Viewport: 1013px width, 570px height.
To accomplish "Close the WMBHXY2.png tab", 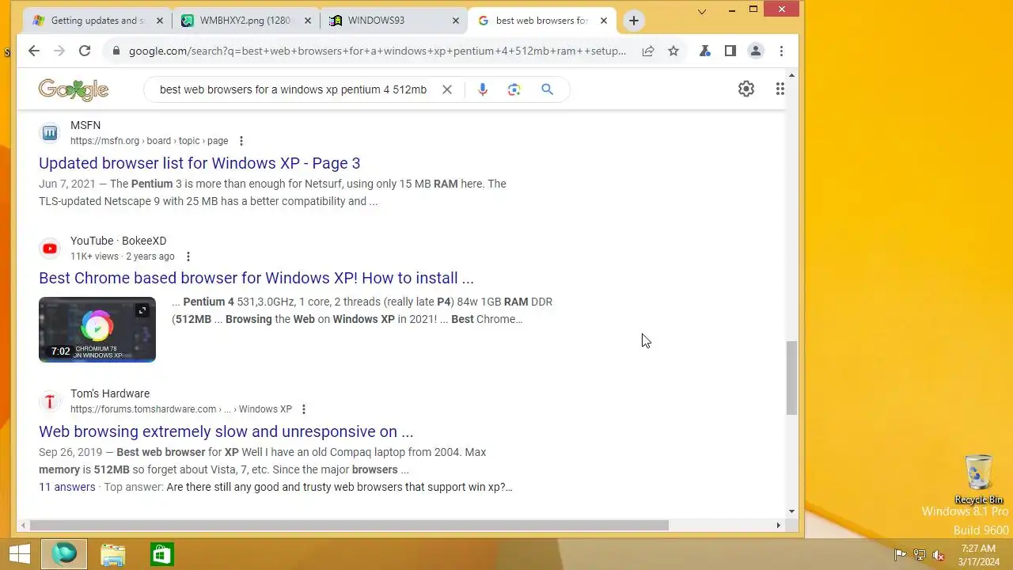I will point(307,21).
